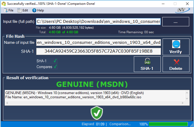Screen dimensions: 194x127
Task: Click the green Total 4.60 GB of 4.60 GB text
Action: tap(64, 32)
